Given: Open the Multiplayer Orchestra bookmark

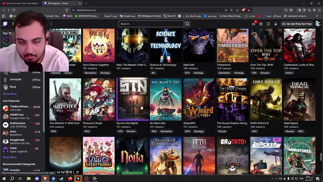Looking at the screenshot, I should point(149,16).
